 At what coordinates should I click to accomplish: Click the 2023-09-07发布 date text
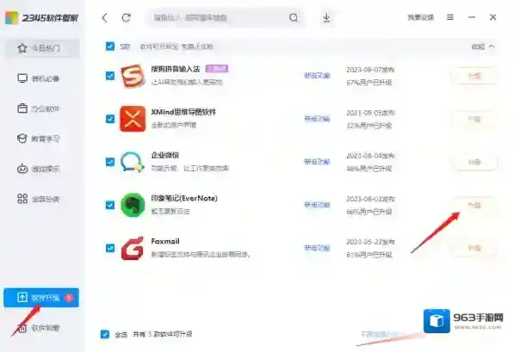click(370, 70)
